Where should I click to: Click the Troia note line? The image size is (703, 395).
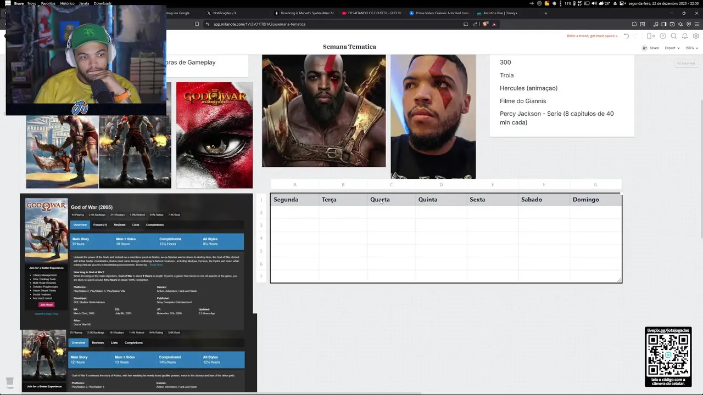click(x=507, y=75)
